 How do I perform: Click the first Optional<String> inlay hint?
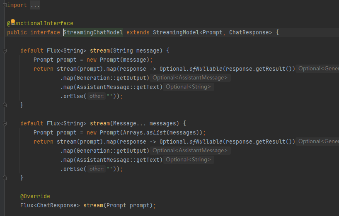click(x=188, y=87)
